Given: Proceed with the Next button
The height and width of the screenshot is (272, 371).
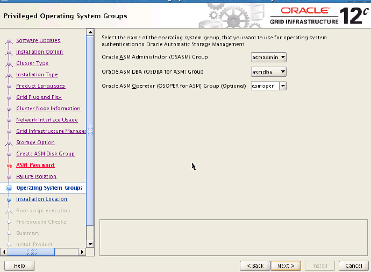Looking at the screenshot, I should (x=286, y=266).
